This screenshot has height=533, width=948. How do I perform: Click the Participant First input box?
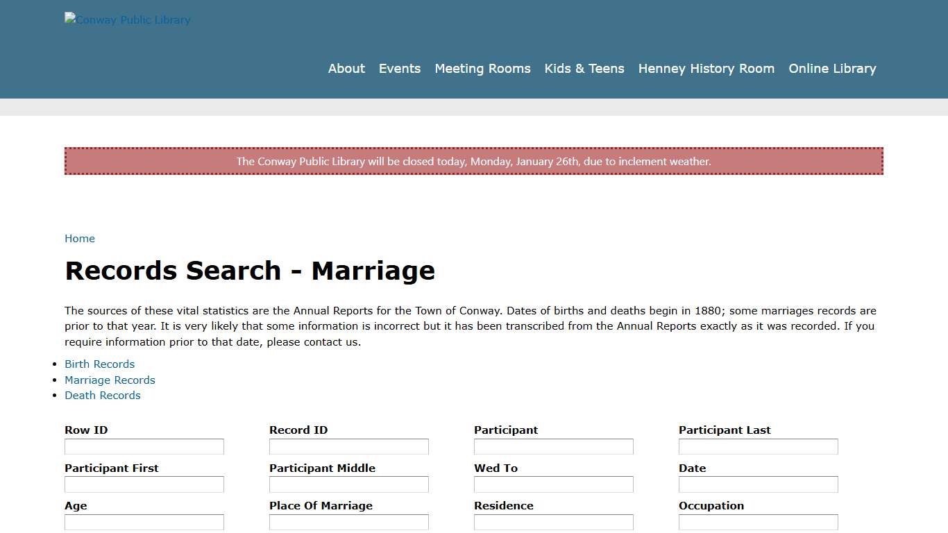[x=144, y=484]
